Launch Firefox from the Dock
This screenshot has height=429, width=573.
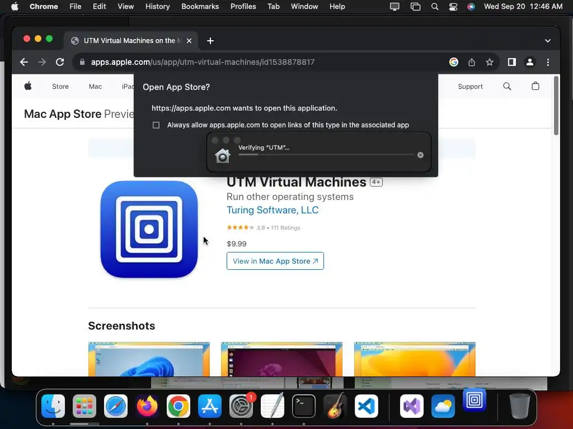point(147,406)
